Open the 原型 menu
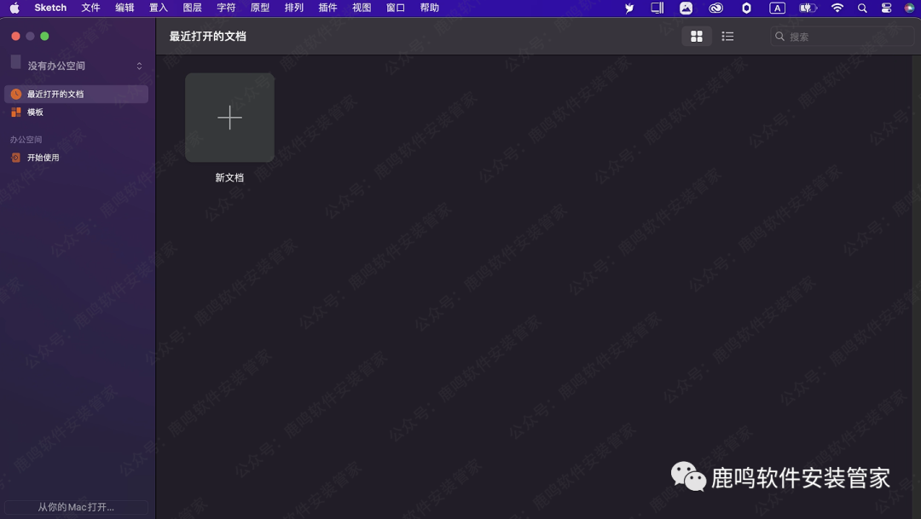The image size is (921, 519). [x=259, y=8]
